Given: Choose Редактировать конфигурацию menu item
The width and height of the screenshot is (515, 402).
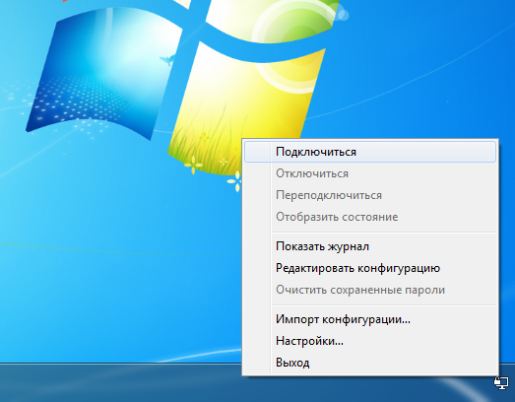Looking at the screenshot, I should click(370, 268).
